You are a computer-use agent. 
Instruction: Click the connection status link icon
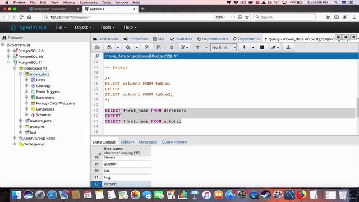click(97, 56)
